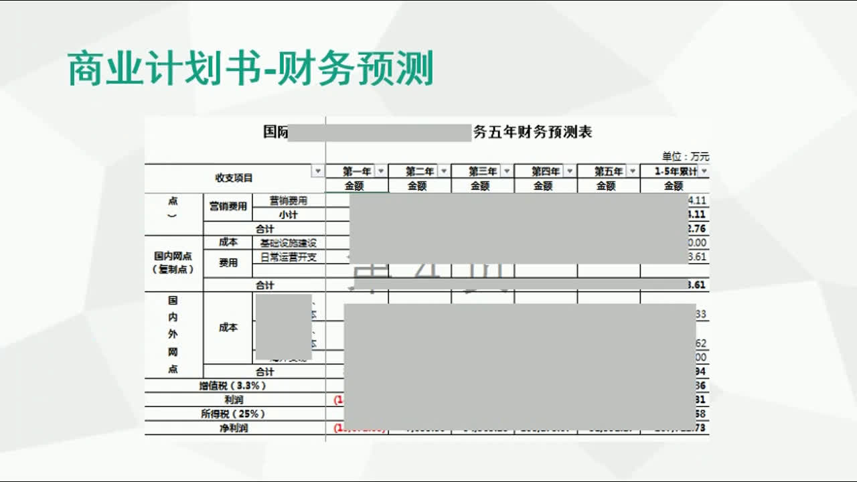Select the 净利润 row label
The width and height of the screenshot is (857, 482).
point(235,428)
